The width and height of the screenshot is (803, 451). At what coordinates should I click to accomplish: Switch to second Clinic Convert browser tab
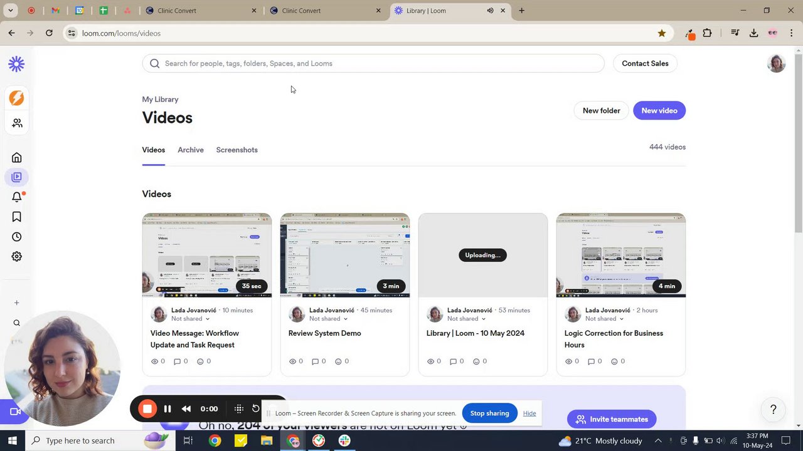(x=325, y=11)
